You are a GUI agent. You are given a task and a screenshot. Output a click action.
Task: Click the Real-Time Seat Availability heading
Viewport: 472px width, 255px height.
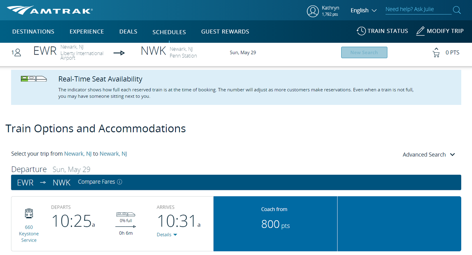pos(100,79)
